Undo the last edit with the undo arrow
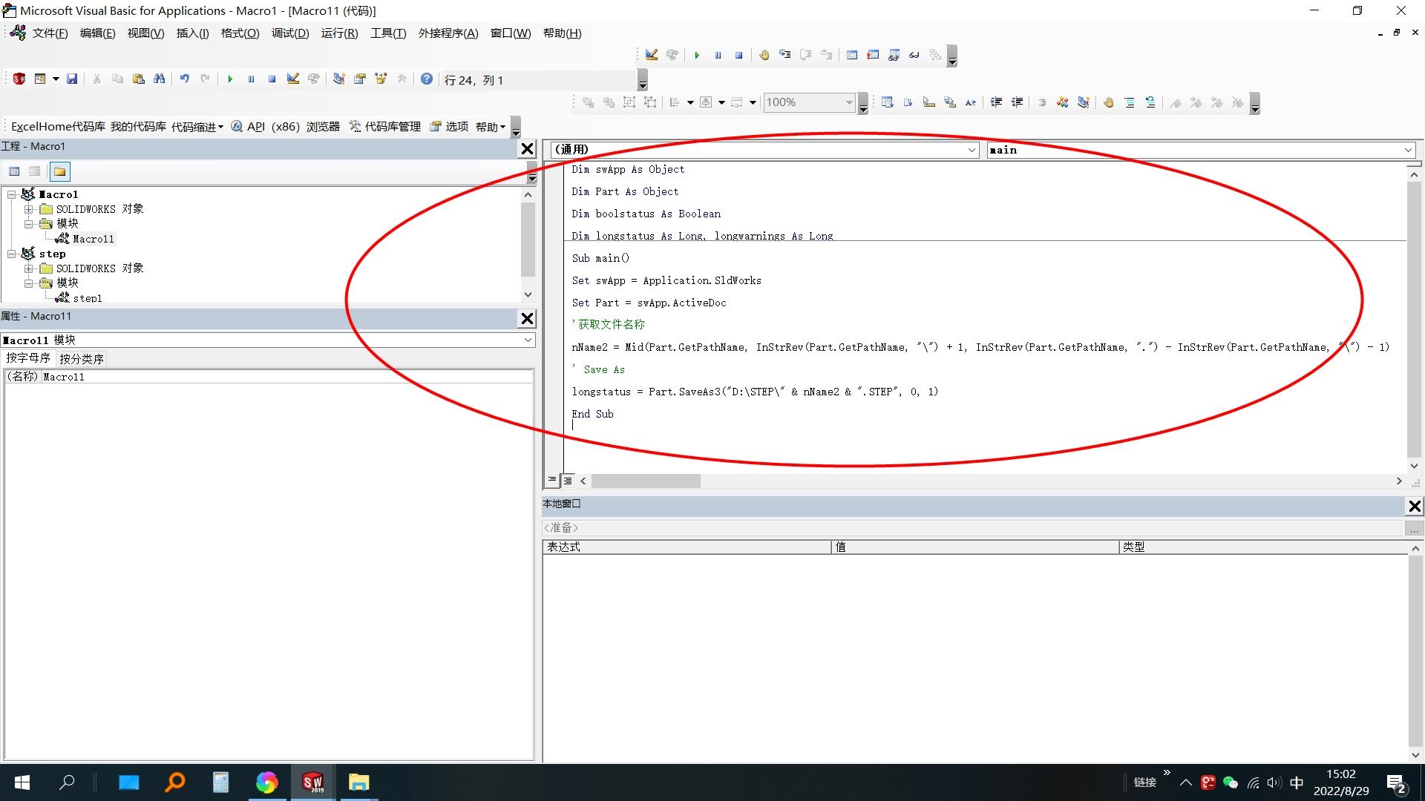 pos(185,79)
